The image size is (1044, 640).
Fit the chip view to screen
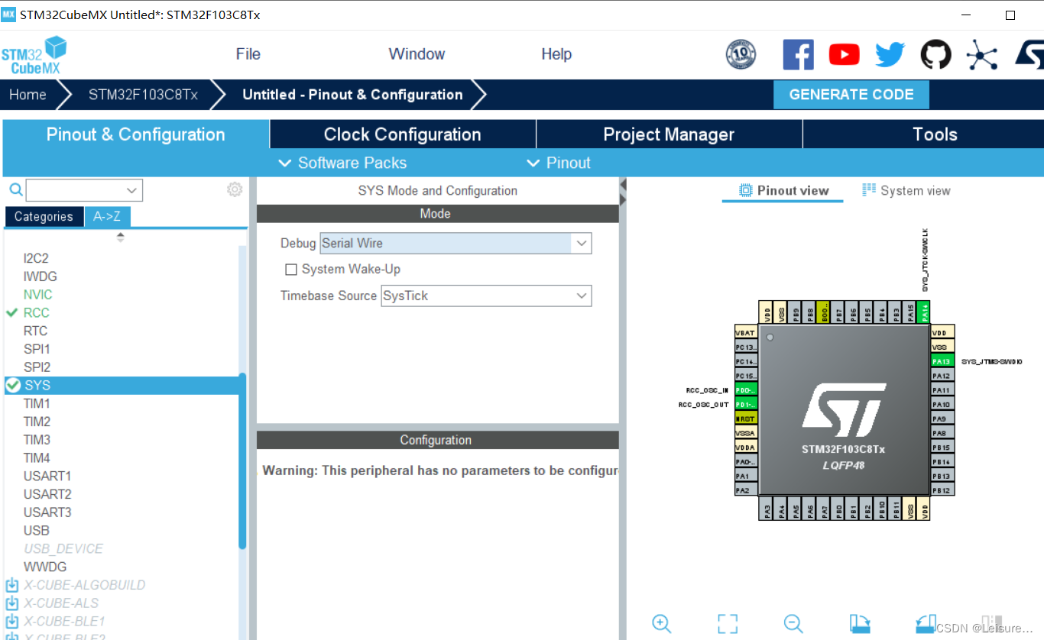(728, 623)
